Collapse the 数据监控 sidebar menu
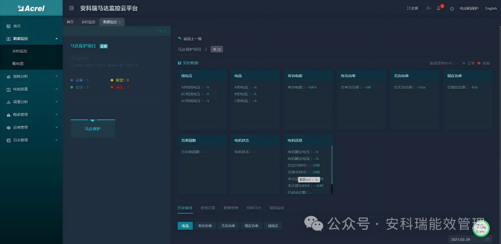 click(x=57, y=39)
